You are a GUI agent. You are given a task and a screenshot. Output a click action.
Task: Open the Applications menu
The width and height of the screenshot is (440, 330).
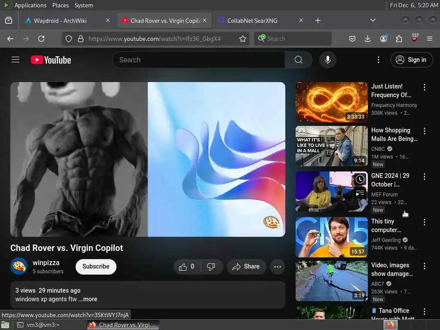(31, 5)
